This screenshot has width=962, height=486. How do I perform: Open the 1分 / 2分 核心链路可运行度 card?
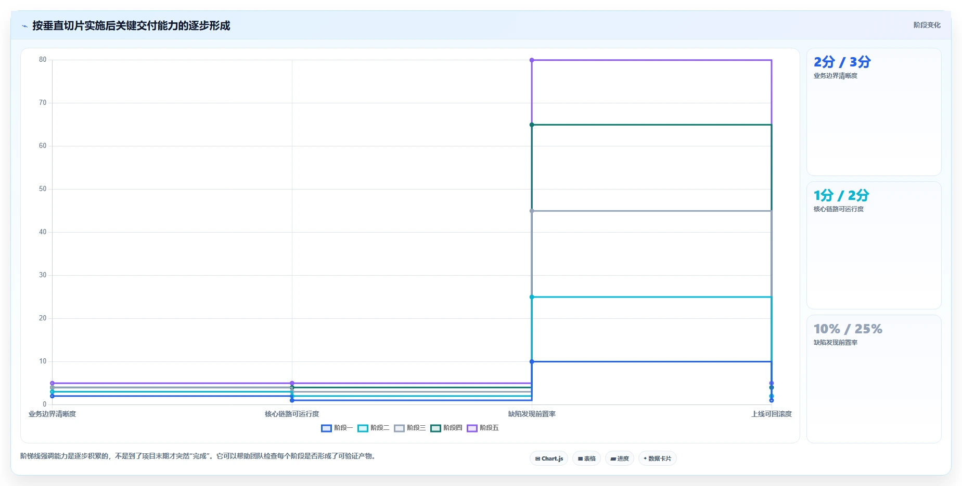(x=874, y=246)
